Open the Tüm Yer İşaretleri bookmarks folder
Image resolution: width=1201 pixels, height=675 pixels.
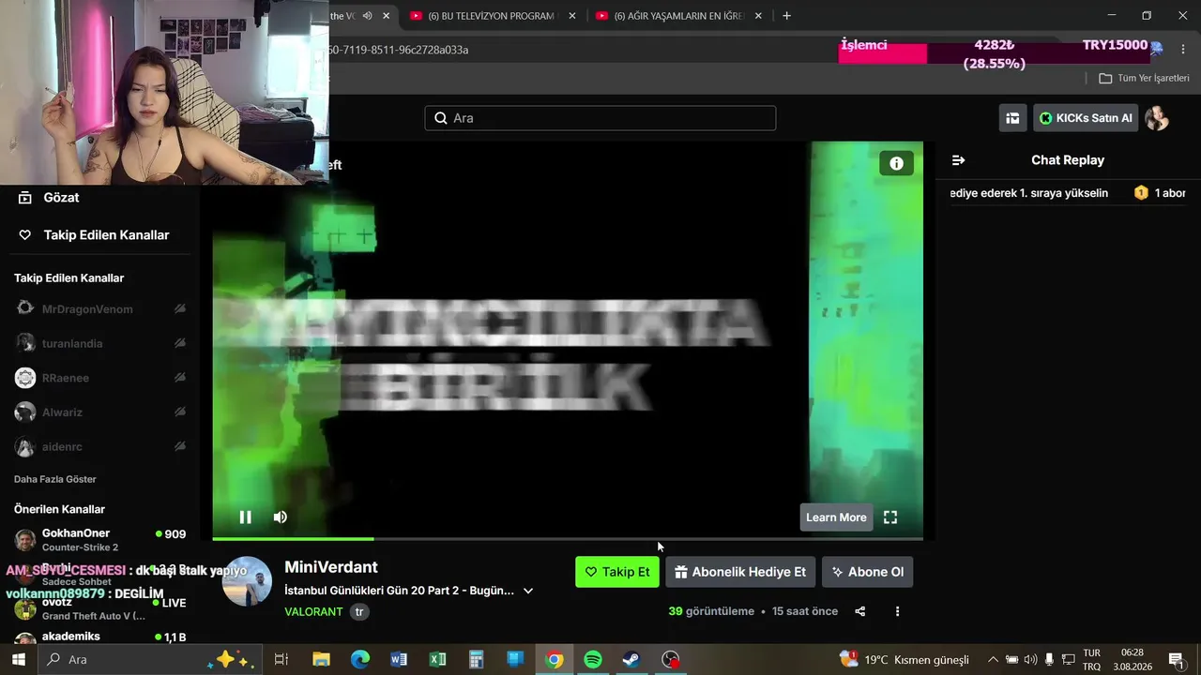(x=1144, y=78)
